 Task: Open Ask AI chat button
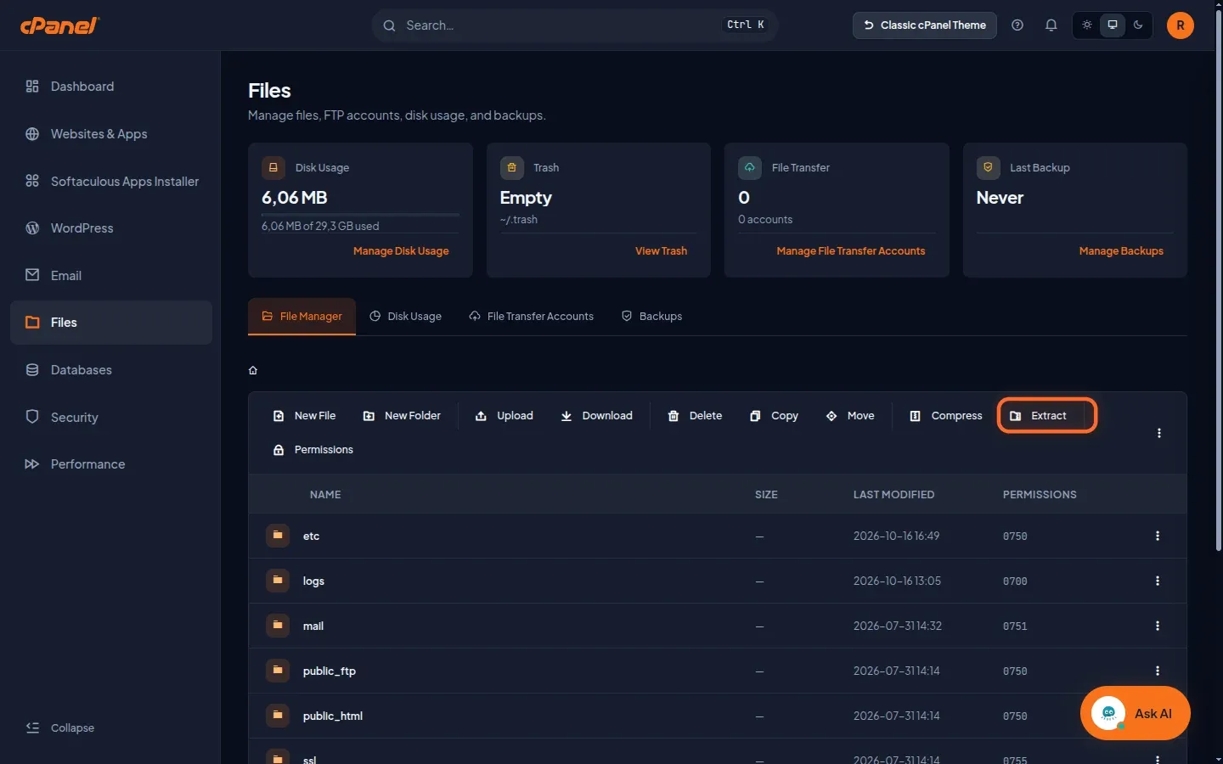(1135, 713)
